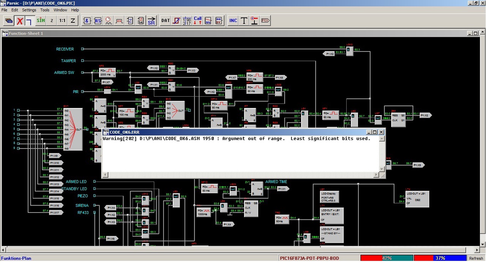Set zoom to 1:1
This screenshot has width=486, height=263.
pyautogui.click(x=62, y=20)
